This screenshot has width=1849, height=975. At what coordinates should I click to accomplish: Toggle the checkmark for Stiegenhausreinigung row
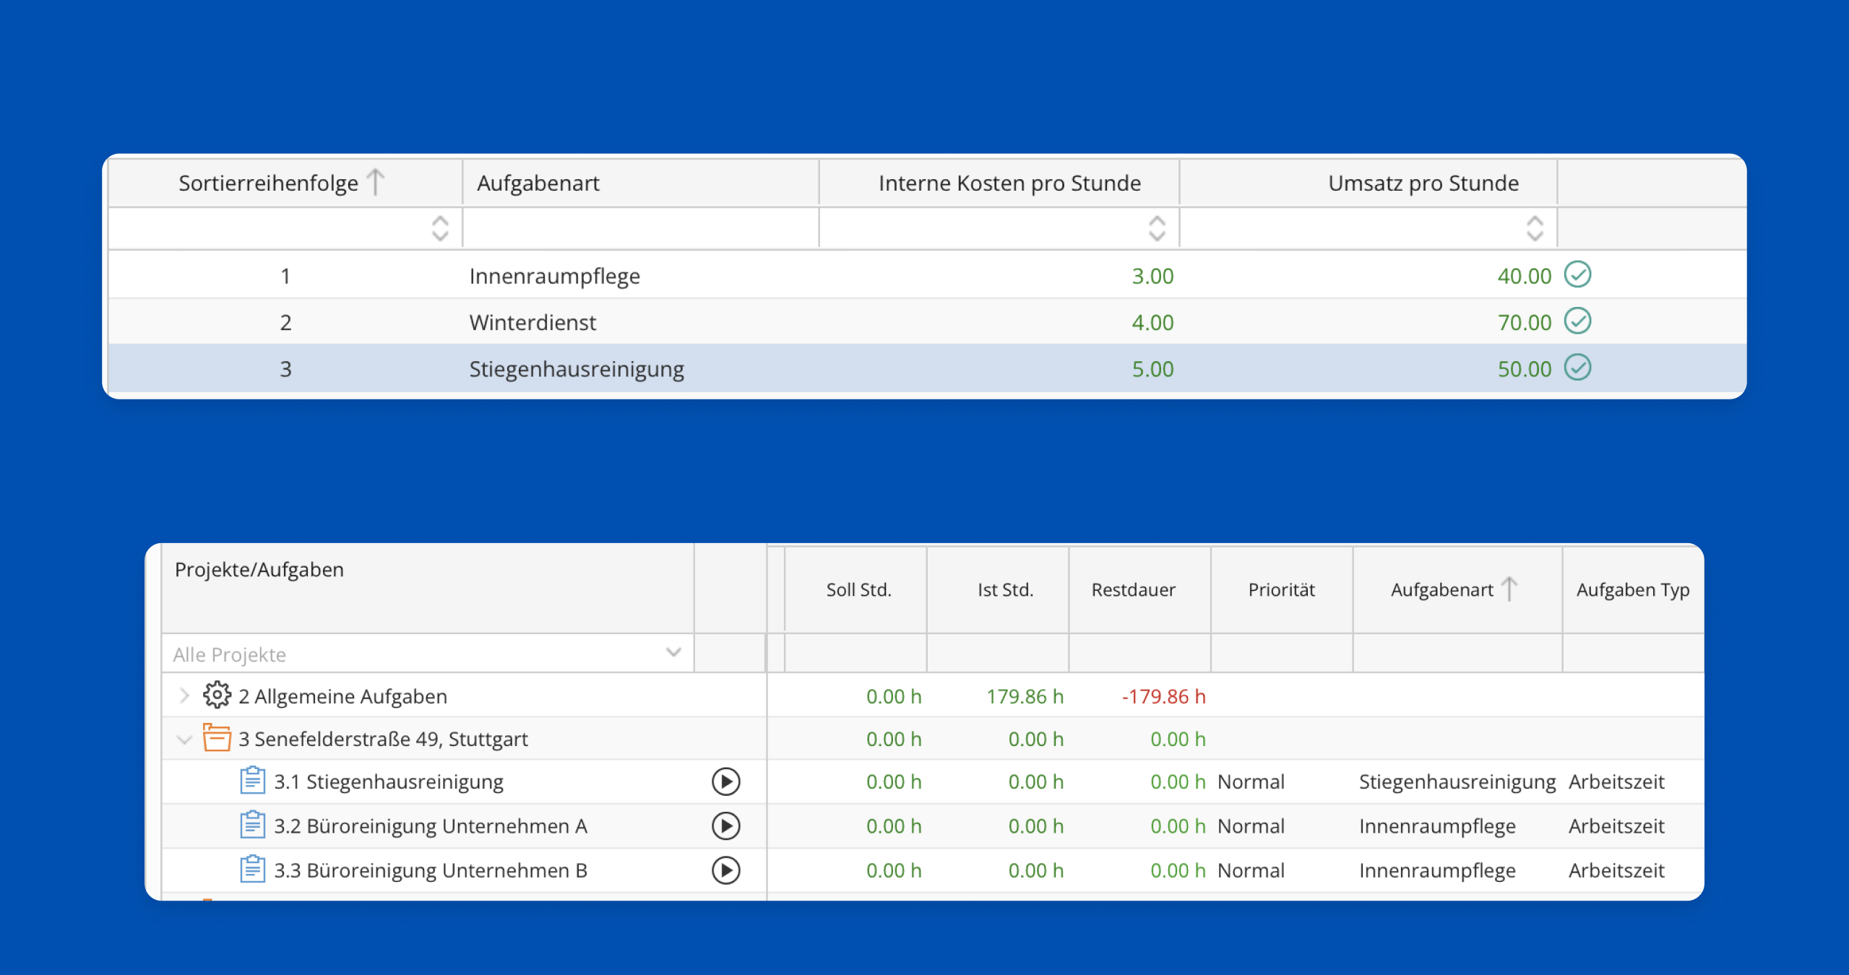[x=1577, y=368]
